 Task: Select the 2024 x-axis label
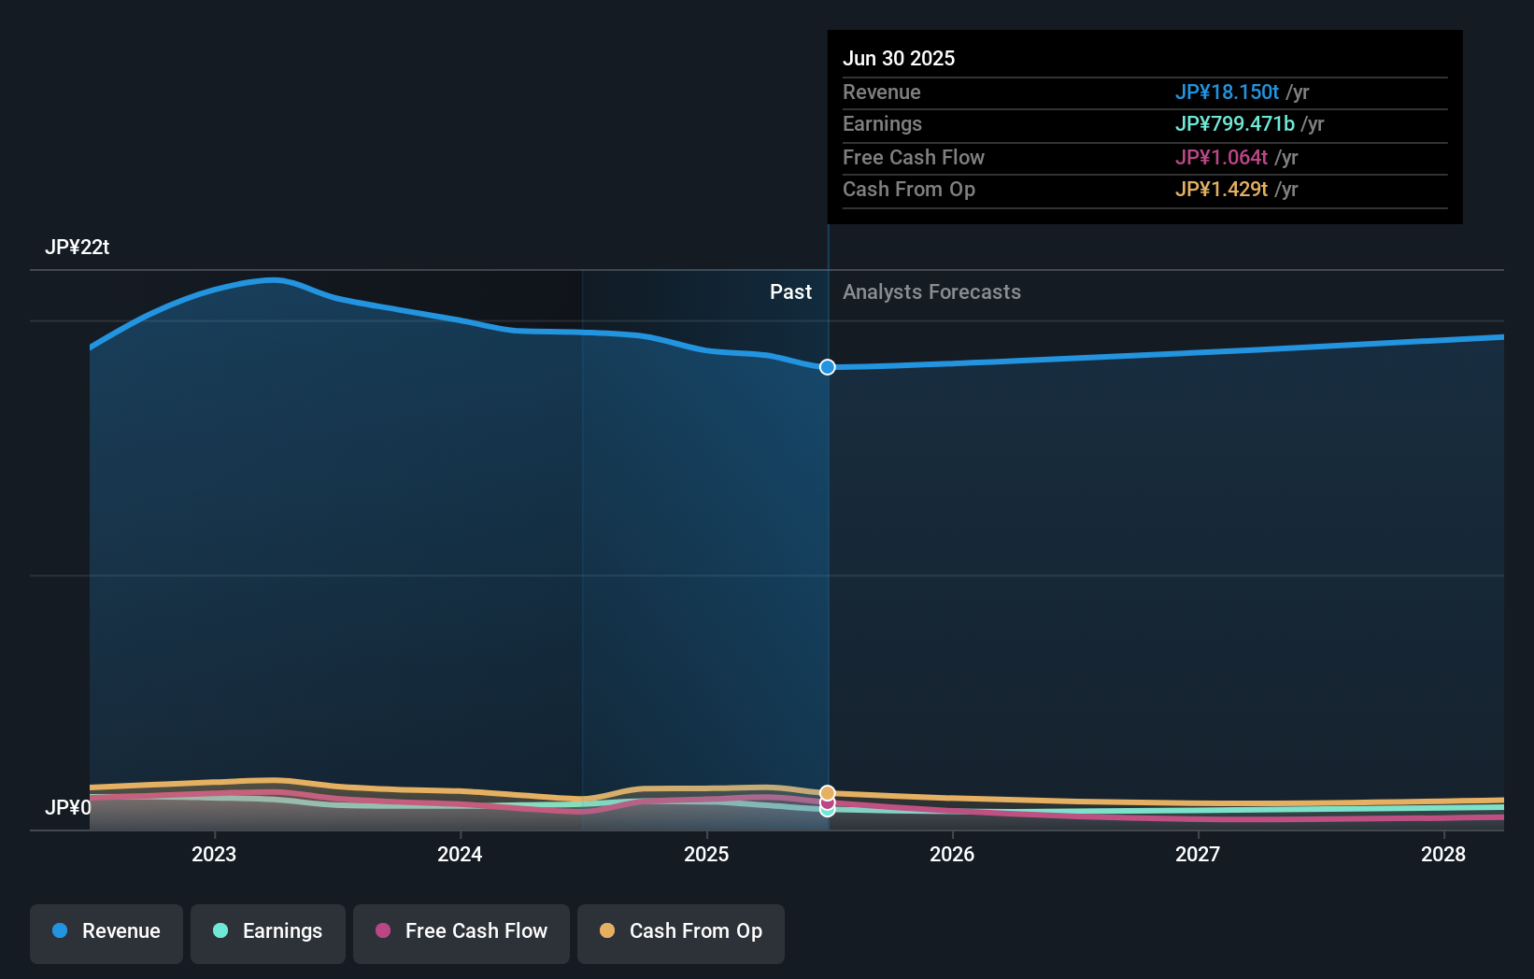[x=460, y=854]
